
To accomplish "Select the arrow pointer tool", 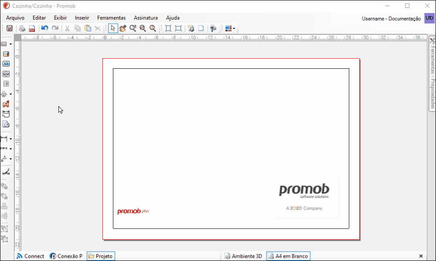I will tap(113, 28).
